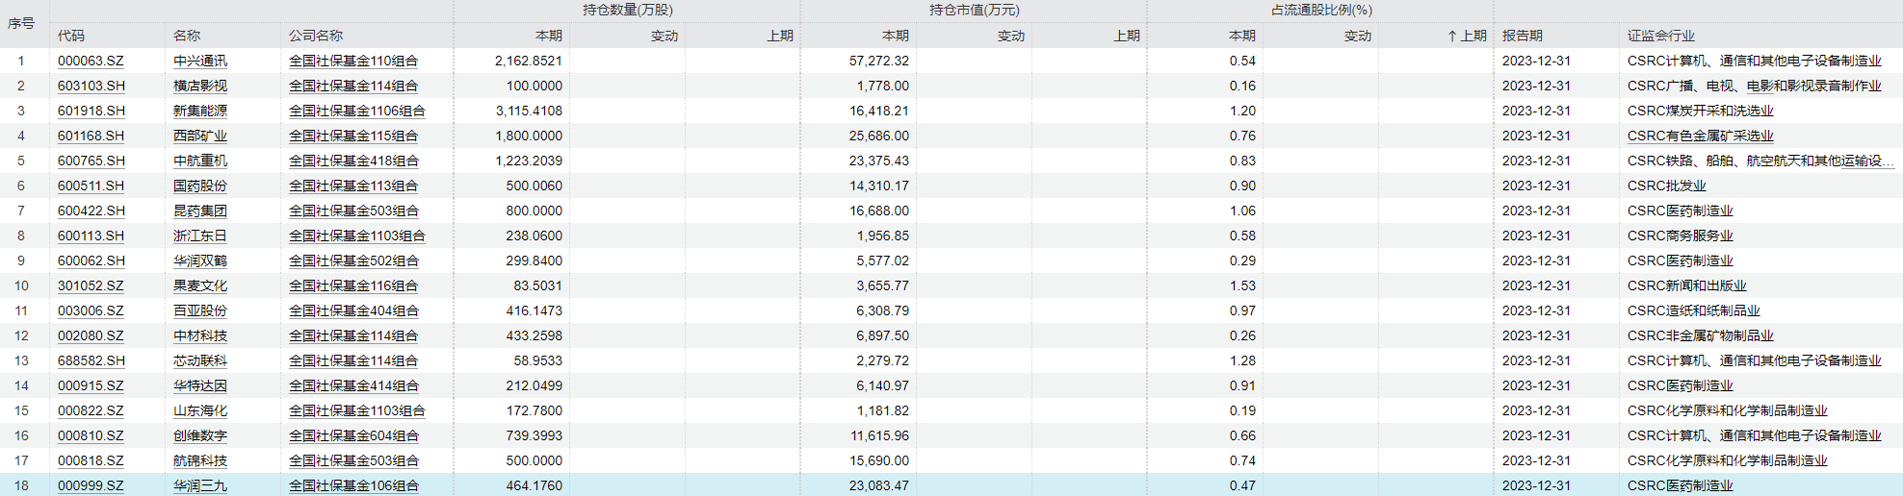Click stock name 华润双鹤
1903x496 pixels.
(200, 260)
